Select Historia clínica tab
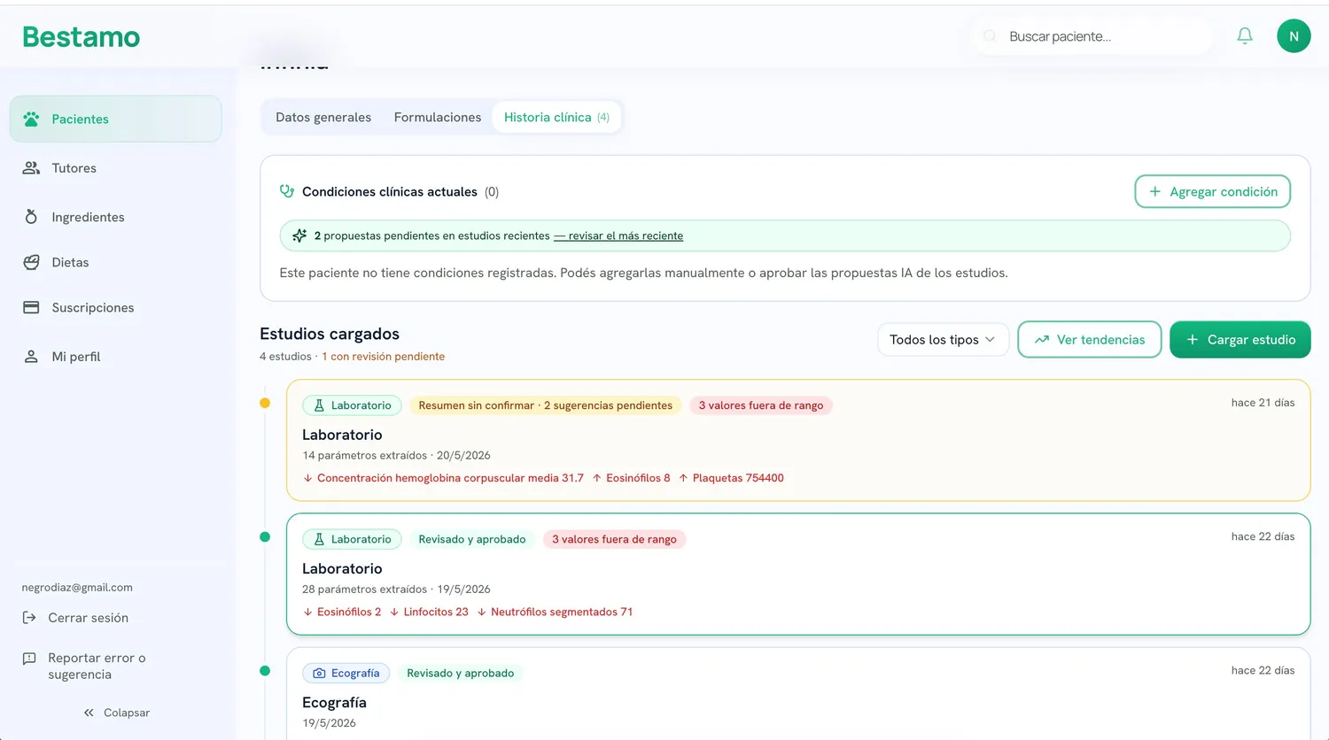This screenshot has width=1329, height=740. 556,117
